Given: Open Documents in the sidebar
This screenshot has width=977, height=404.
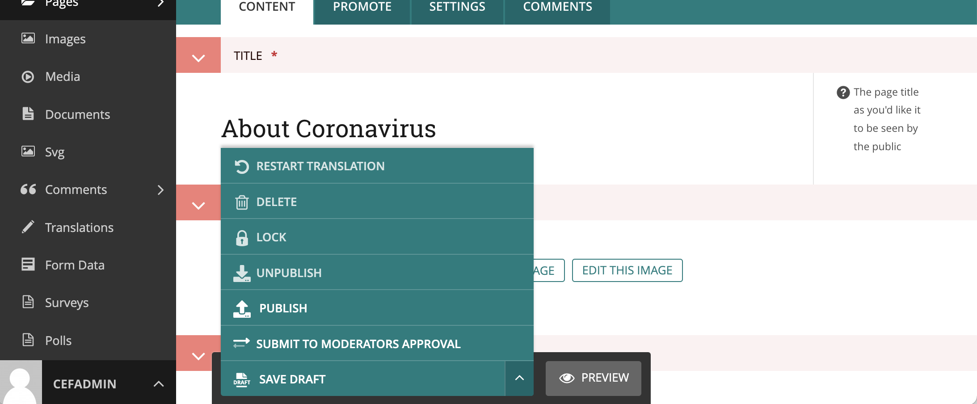Looking at the screenshot, I should pyautogui.click(x=88, y=114).
